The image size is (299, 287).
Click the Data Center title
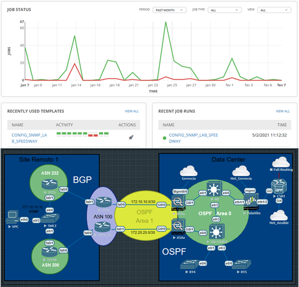pos(228,160)
